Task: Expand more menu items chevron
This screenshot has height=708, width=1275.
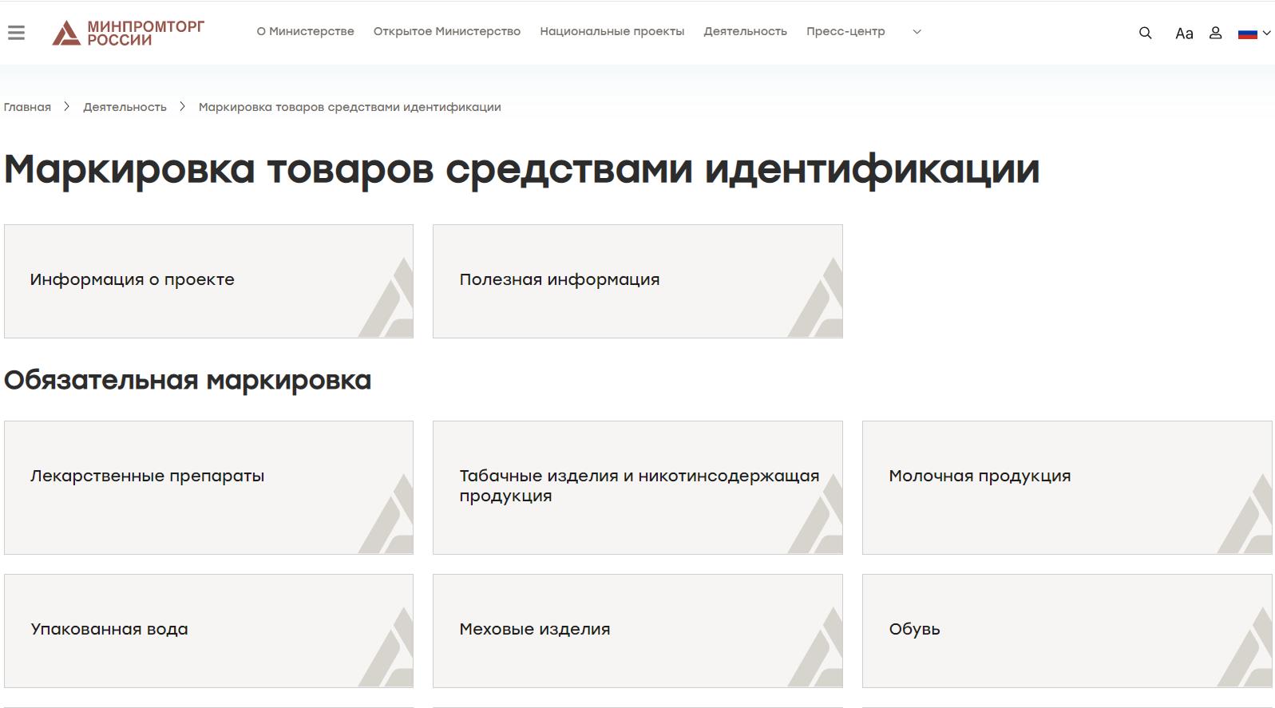Action: click(917, 32)
